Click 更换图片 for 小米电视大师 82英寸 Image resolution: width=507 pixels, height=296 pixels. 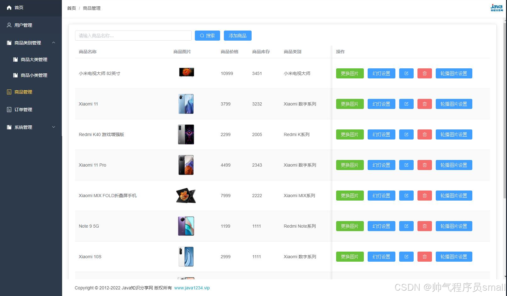coord(350,73)
